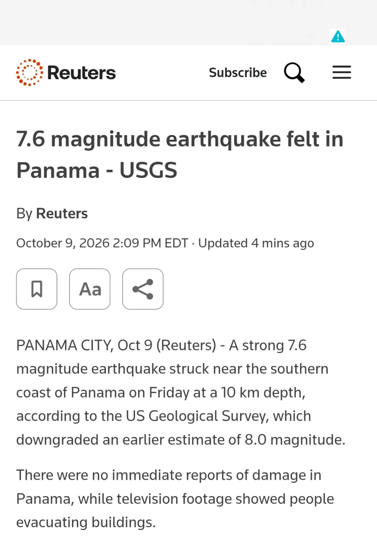Click "US Geological Survey" in the article
377x549 pixels.
197,416
